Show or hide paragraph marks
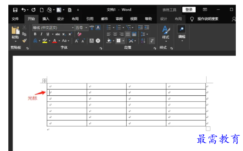Viewport: 243px width, 151px height. (152, 41)
